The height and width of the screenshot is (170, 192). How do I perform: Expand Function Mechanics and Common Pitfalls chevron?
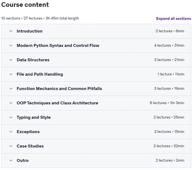[11, 89]
